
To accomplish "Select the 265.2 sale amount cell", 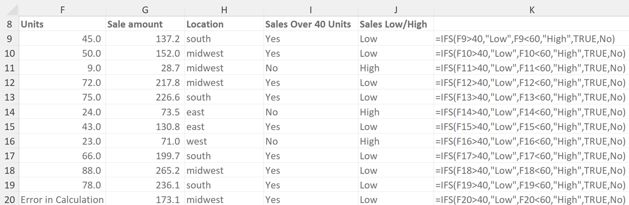I will pos(145,170).
